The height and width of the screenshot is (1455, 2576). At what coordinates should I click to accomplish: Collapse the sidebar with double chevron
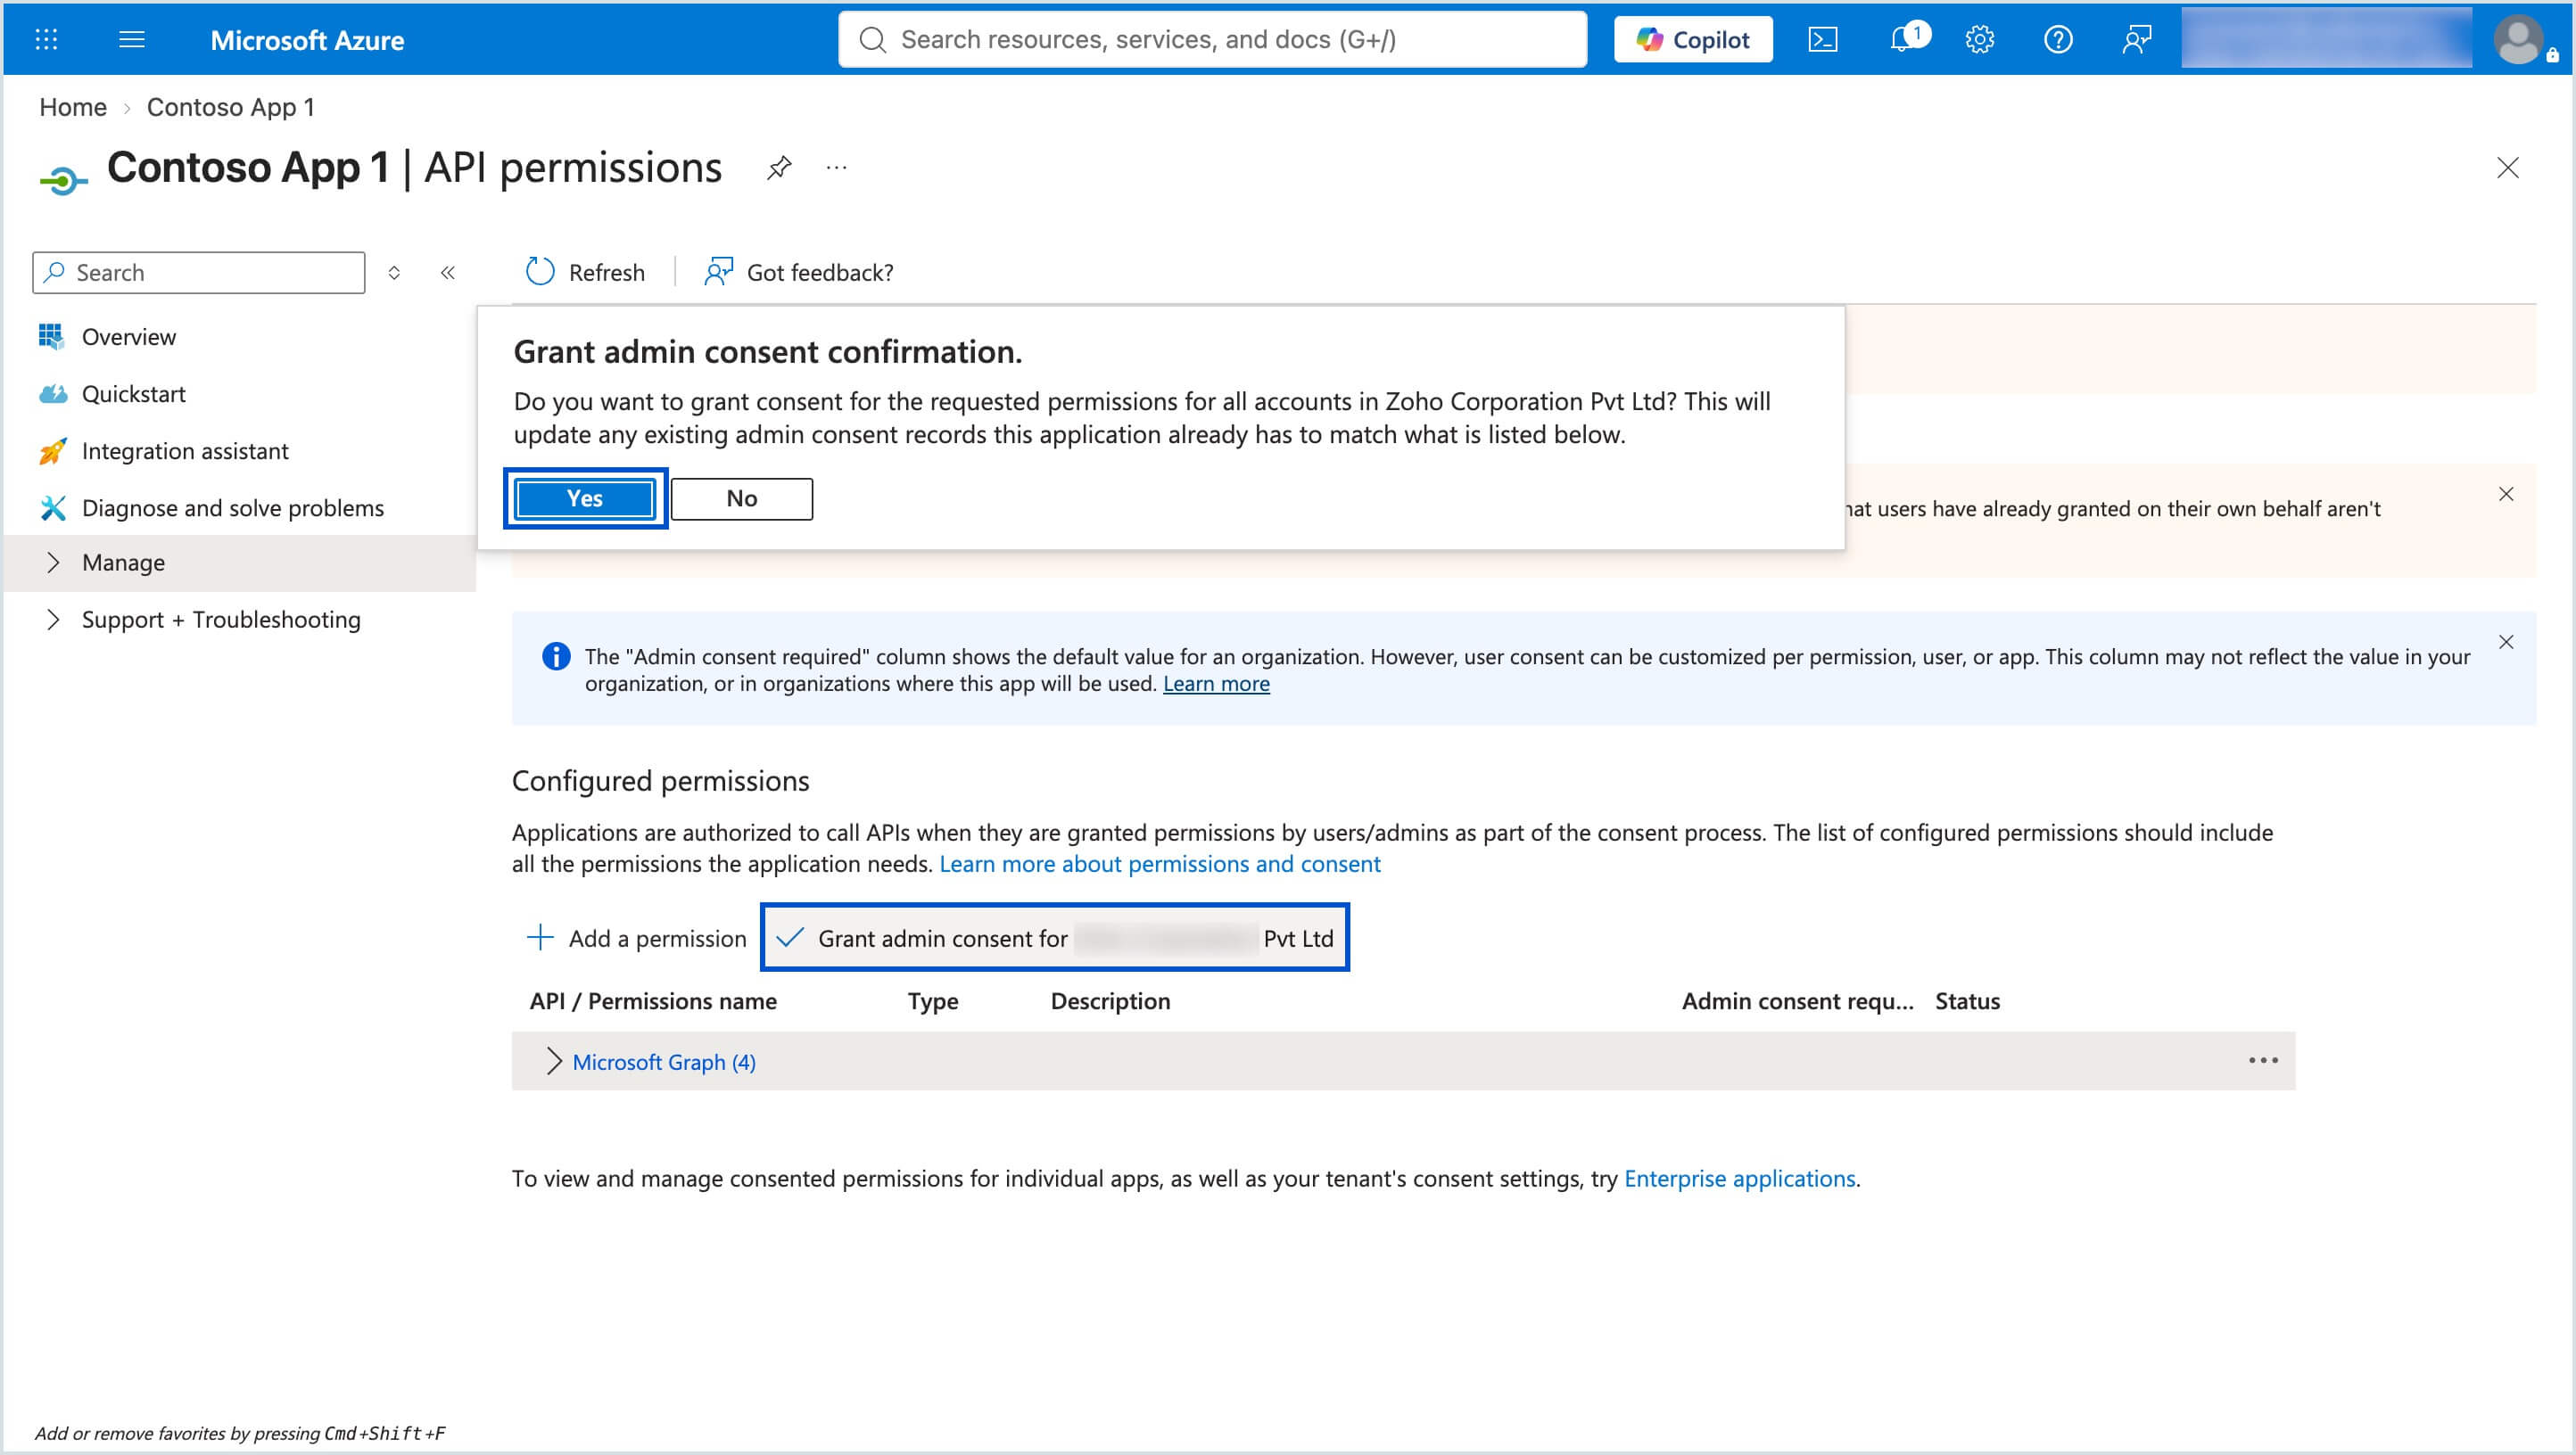point(448,273)
